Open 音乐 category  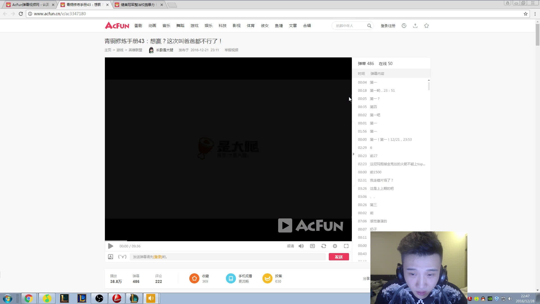pos(166,26)
